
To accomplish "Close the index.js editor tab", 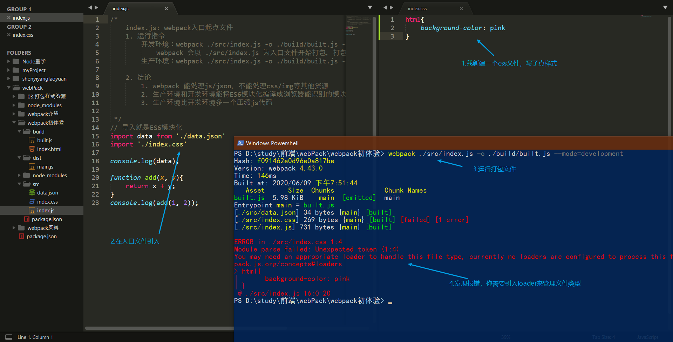I will point(166,8).
